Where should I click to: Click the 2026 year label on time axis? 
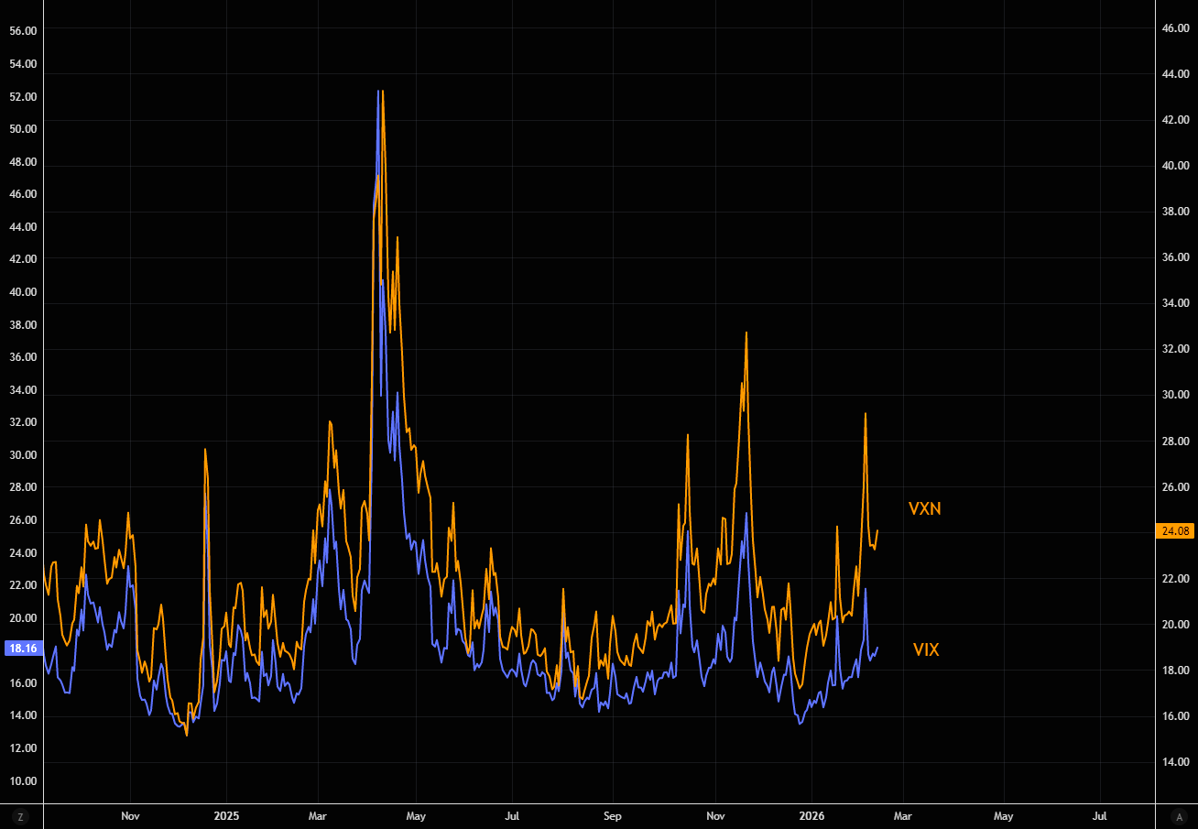pyautogui.click(x=811, y=815)
